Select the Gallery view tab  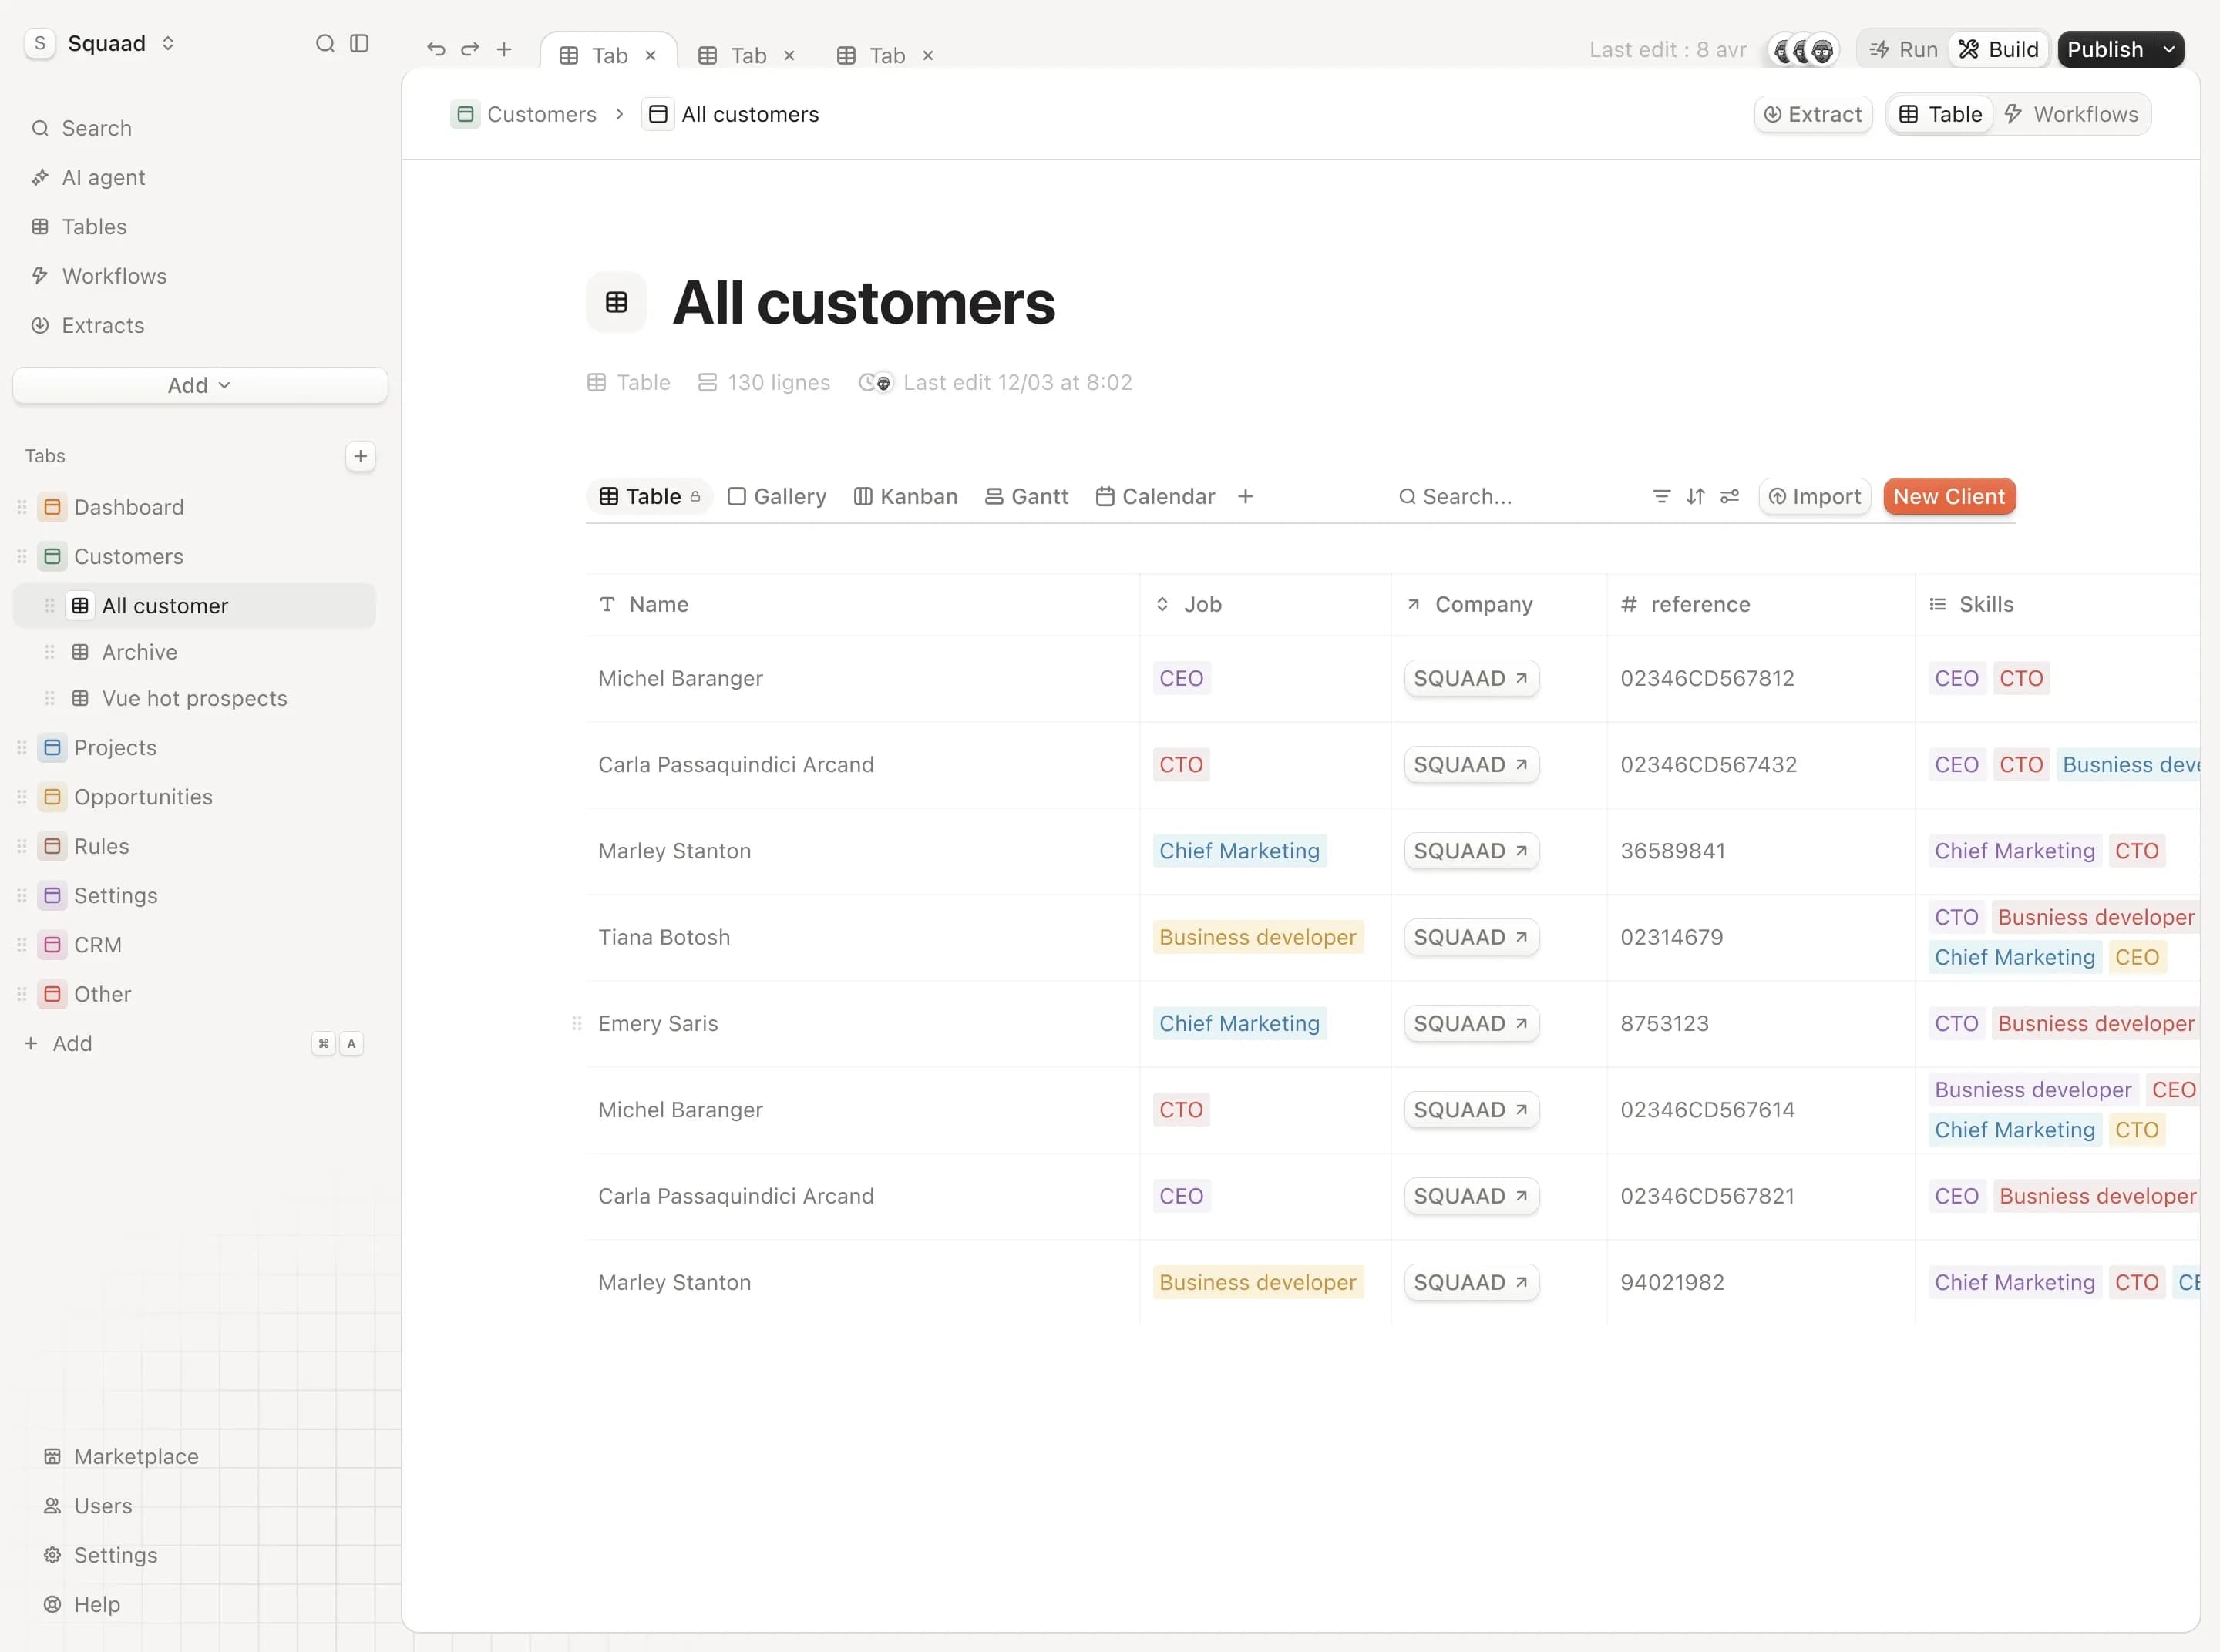pyautogui.click(x=776, y=496)
